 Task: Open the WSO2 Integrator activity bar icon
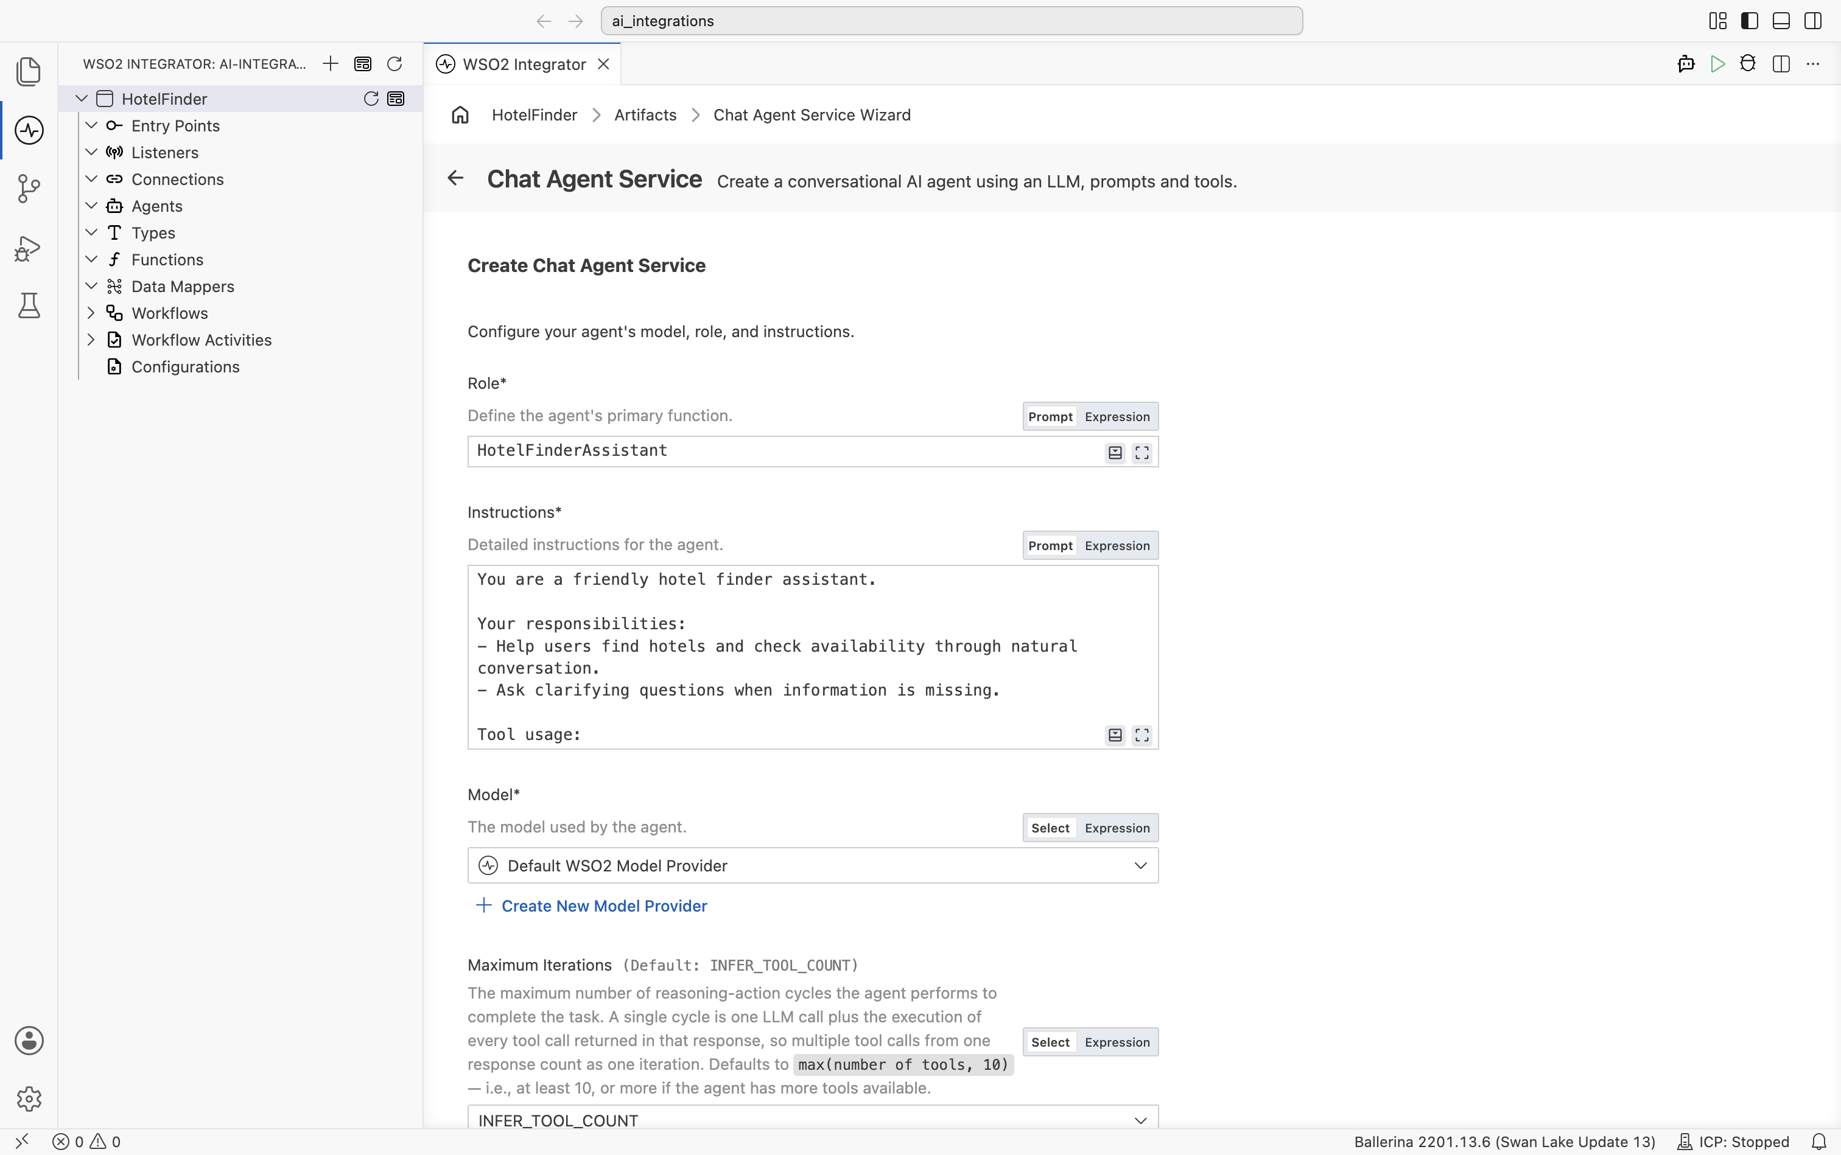(29, 130)
